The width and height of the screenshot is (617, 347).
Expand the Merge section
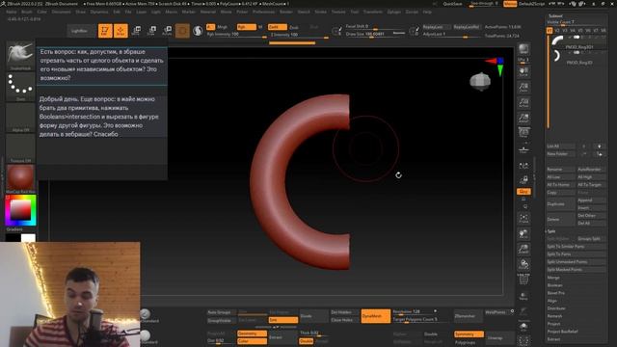553,278
